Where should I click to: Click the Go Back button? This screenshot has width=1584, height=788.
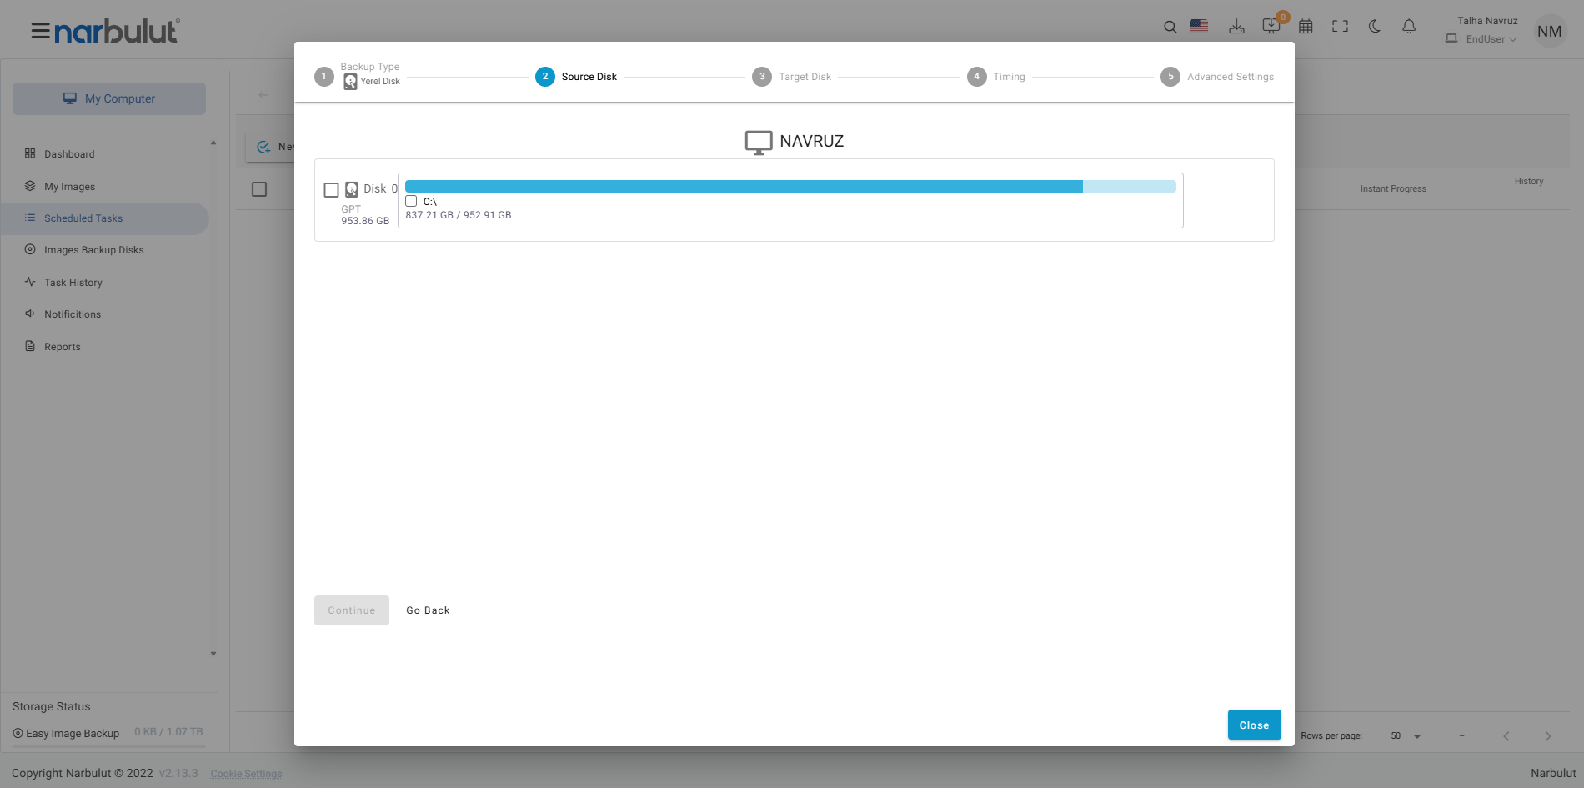(428, 610)
